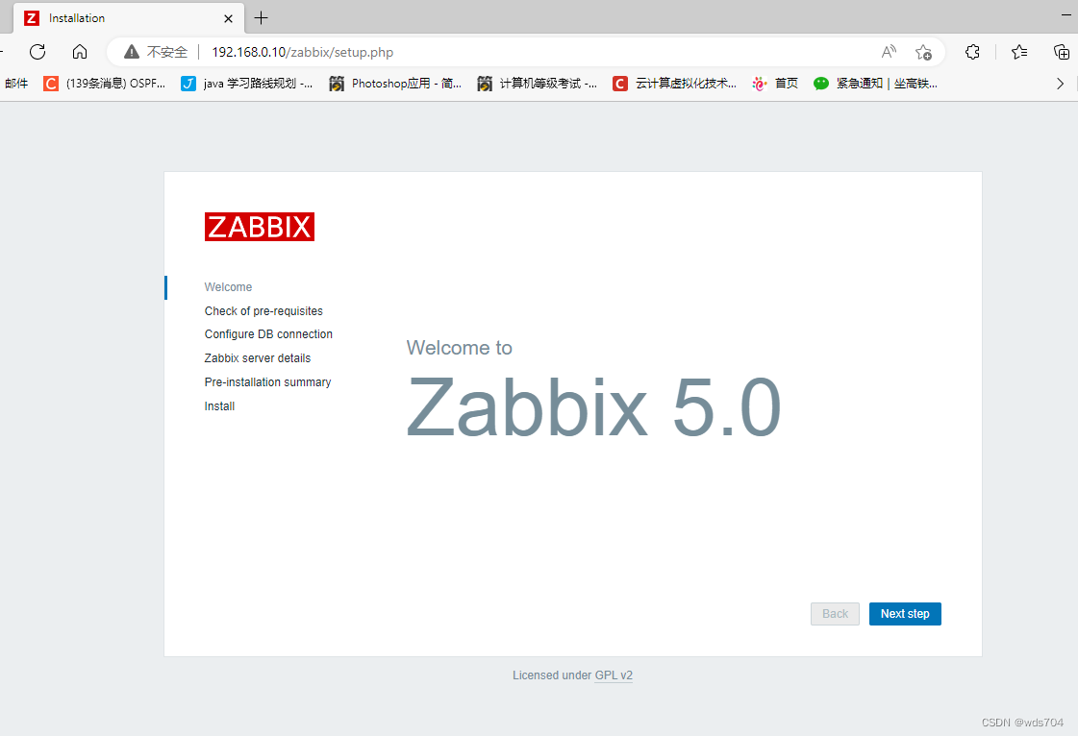The image size is (1078, 736).
Task: Open the Extensions puzzle icon
Action: coord(972,52)
